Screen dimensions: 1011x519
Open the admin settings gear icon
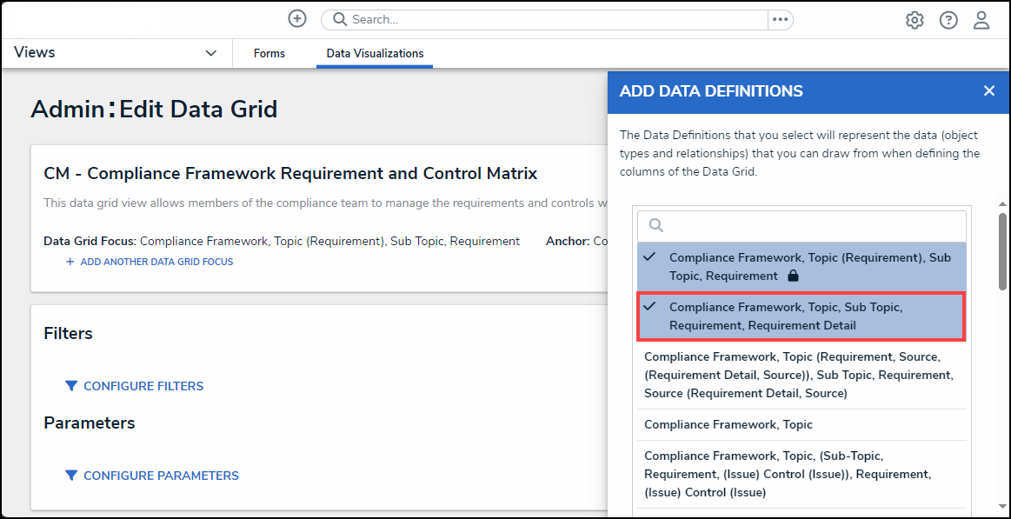click(x=915, y=20)
